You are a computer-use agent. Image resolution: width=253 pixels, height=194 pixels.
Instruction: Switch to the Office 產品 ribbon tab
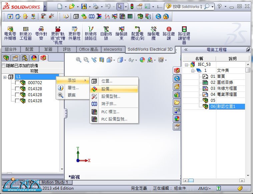coord(88,49)
